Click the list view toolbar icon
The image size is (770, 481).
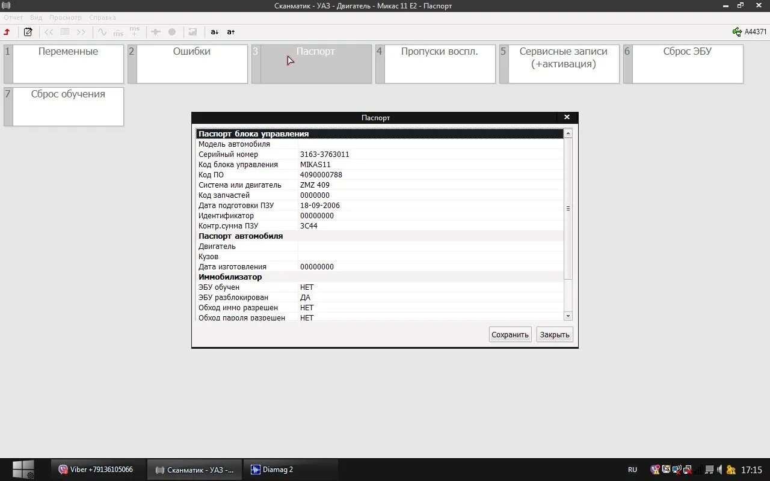(65, 32)
